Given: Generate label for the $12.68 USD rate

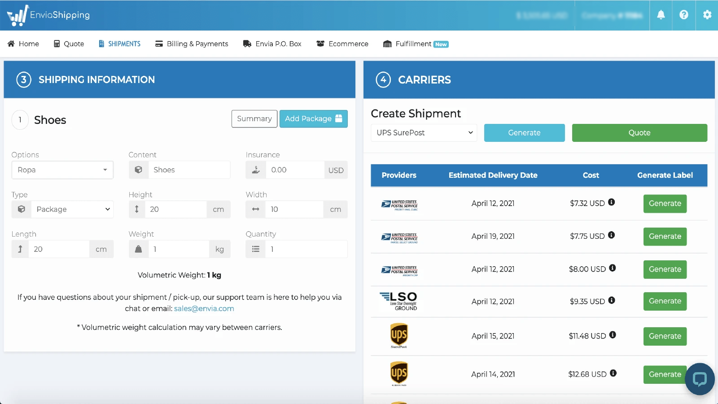Looking at the screenshot, I should 665,374.
